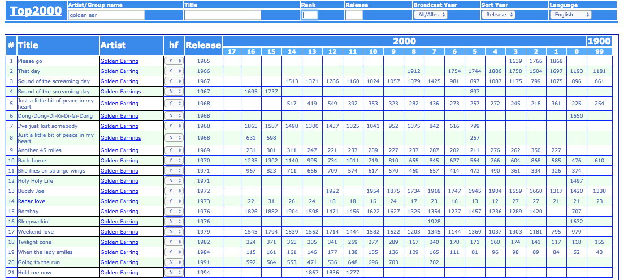Click release year 1994 cell
The image size is (624, 280).
coord(203,273)
